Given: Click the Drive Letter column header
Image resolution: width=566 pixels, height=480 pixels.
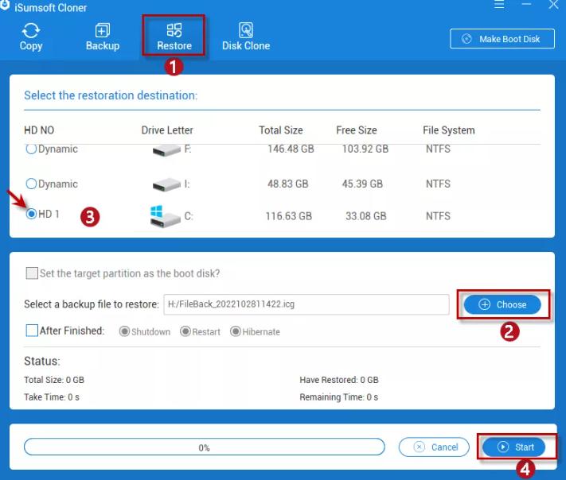Looking at the screenshot, I should 167,130.
